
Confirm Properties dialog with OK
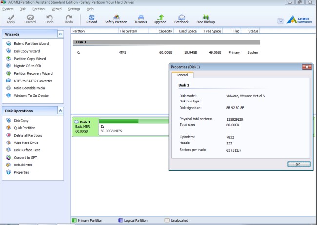point(299,164)
